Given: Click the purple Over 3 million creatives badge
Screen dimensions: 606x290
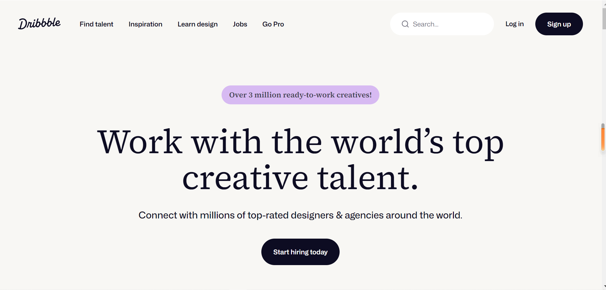Looking at the screenshot, I should (300, 95).
